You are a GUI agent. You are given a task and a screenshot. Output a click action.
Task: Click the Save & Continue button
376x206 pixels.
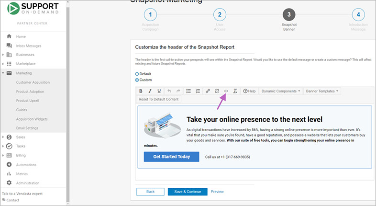click(x=188, y=192)
